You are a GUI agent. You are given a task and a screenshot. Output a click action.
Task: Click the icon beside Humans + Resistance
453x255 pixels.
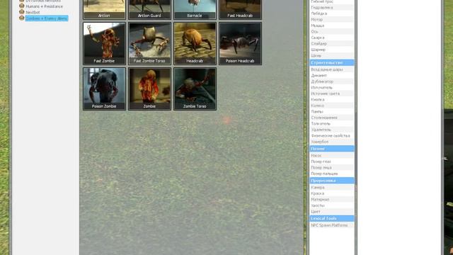point(22,6)
